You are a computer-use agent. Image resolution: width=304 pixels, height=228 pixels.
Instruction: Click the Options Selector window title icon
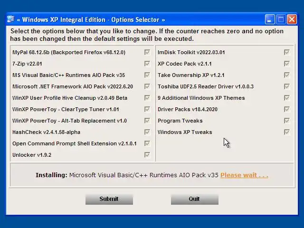pyautogui.click(x=10, y=19)
